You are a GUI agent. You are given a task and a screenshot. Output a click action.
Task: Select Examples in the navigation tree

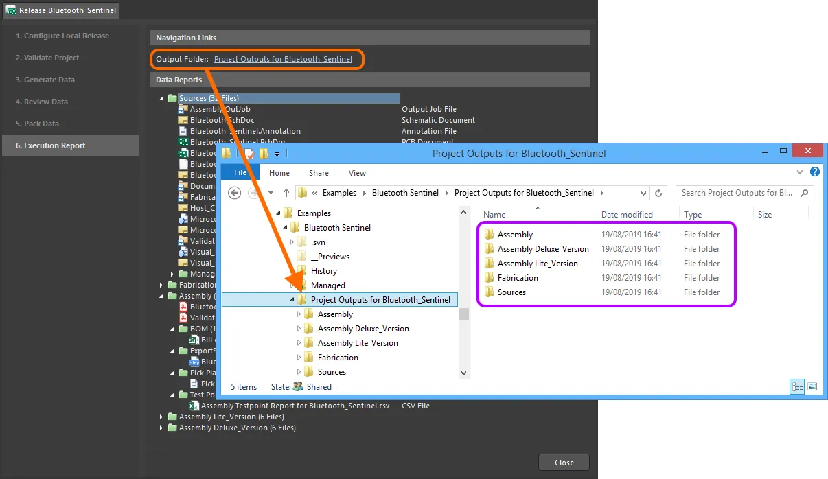(314, 213)
